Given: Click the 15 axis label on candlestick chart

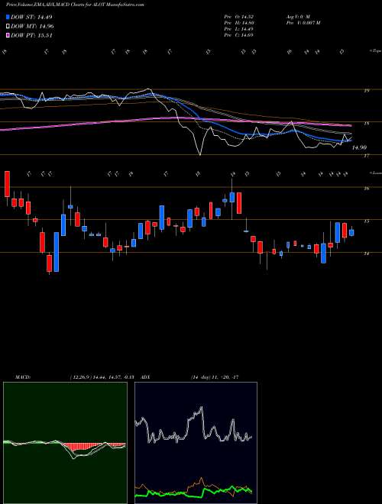Looking at the screenshot, I should point(367,221).
